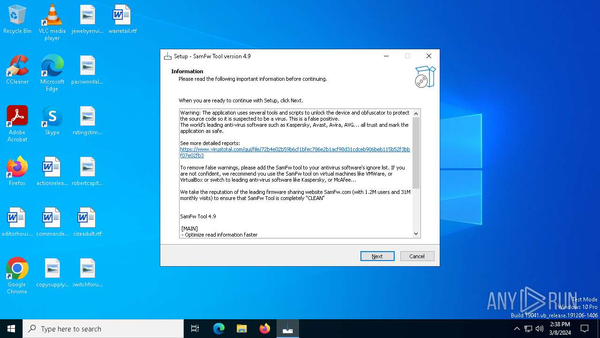Launch Firefox from desktop shortcut
This screenshot has height=338, width=600.
pyautogui.click(x=17, y=172)
